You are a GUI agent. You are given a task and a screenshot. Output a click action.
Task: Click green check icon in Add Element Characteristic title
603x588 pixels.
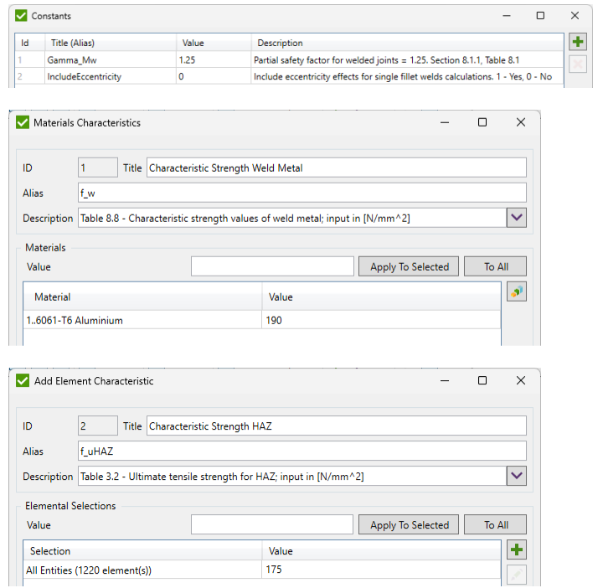(23, 380)
